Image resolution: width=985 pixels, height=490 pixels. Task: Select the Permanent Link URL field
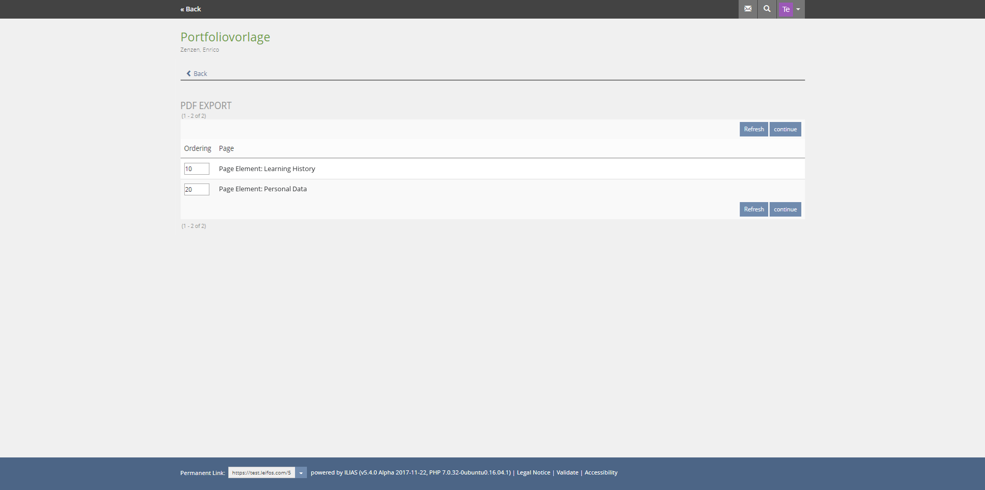(x=261, y=472)
